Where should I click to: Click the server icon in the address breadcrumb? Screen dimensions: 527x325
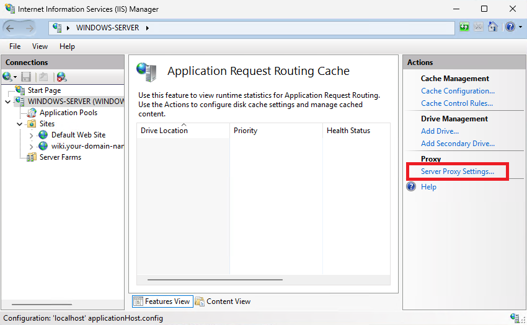point(57,27)
